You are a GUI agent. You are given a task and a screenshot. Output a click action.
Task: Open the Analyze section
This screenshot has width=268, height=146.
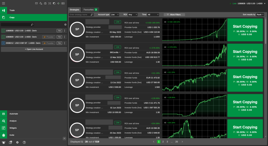coord(34,121)
